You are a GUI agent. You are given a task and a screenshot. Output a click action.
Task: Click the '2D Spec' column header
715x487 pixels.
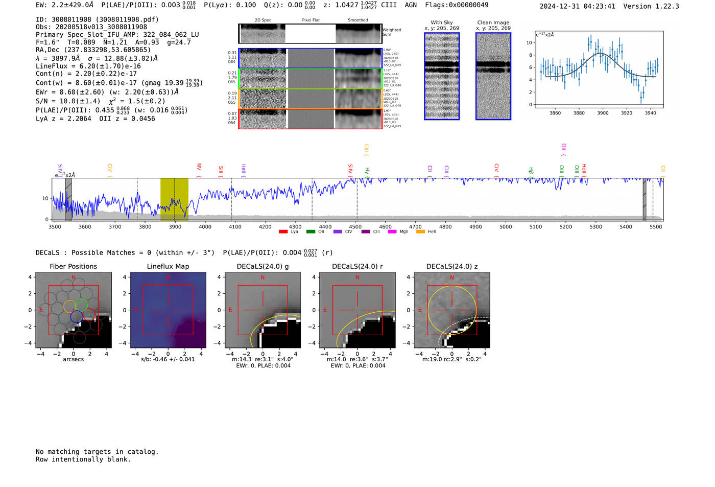(263, 20)
